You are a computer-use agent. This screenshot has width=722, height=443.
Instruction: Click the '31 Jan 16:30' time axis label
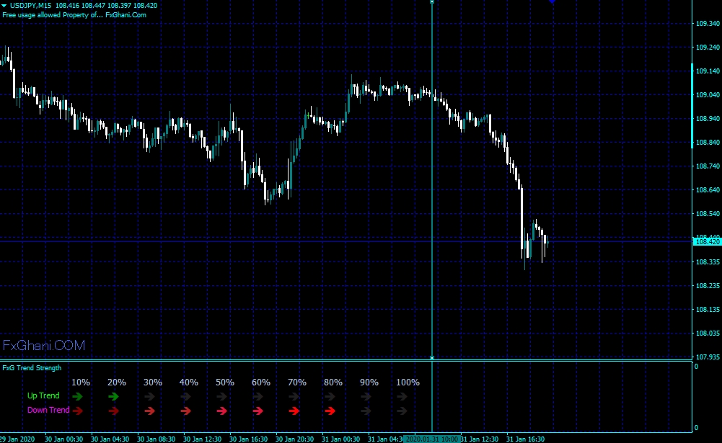coord(525,439)
